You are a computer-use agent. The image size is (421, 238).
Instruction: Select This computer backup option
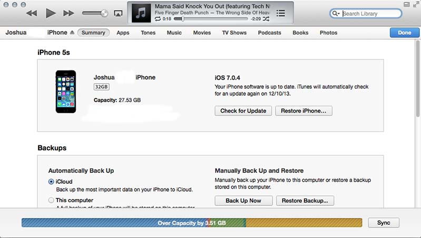[51, 200]
